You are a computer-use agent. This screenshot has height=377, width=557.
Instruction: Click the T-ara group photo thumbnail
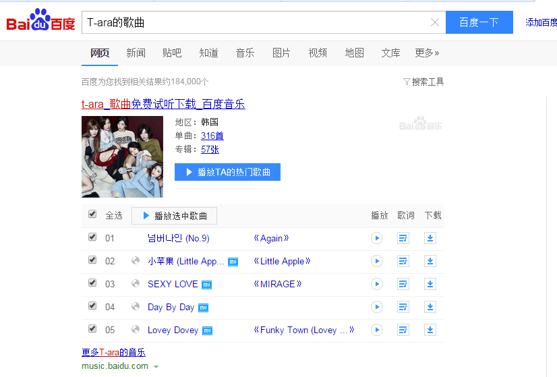click(122, 156)
